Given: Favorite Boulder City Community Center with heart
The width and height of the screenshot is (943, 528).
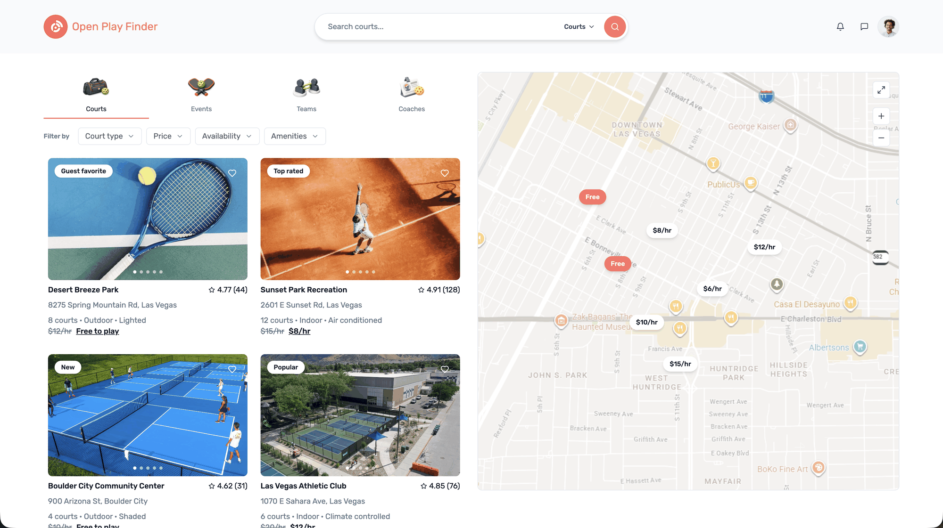Looking at the screenshot, I should point(232,369).
